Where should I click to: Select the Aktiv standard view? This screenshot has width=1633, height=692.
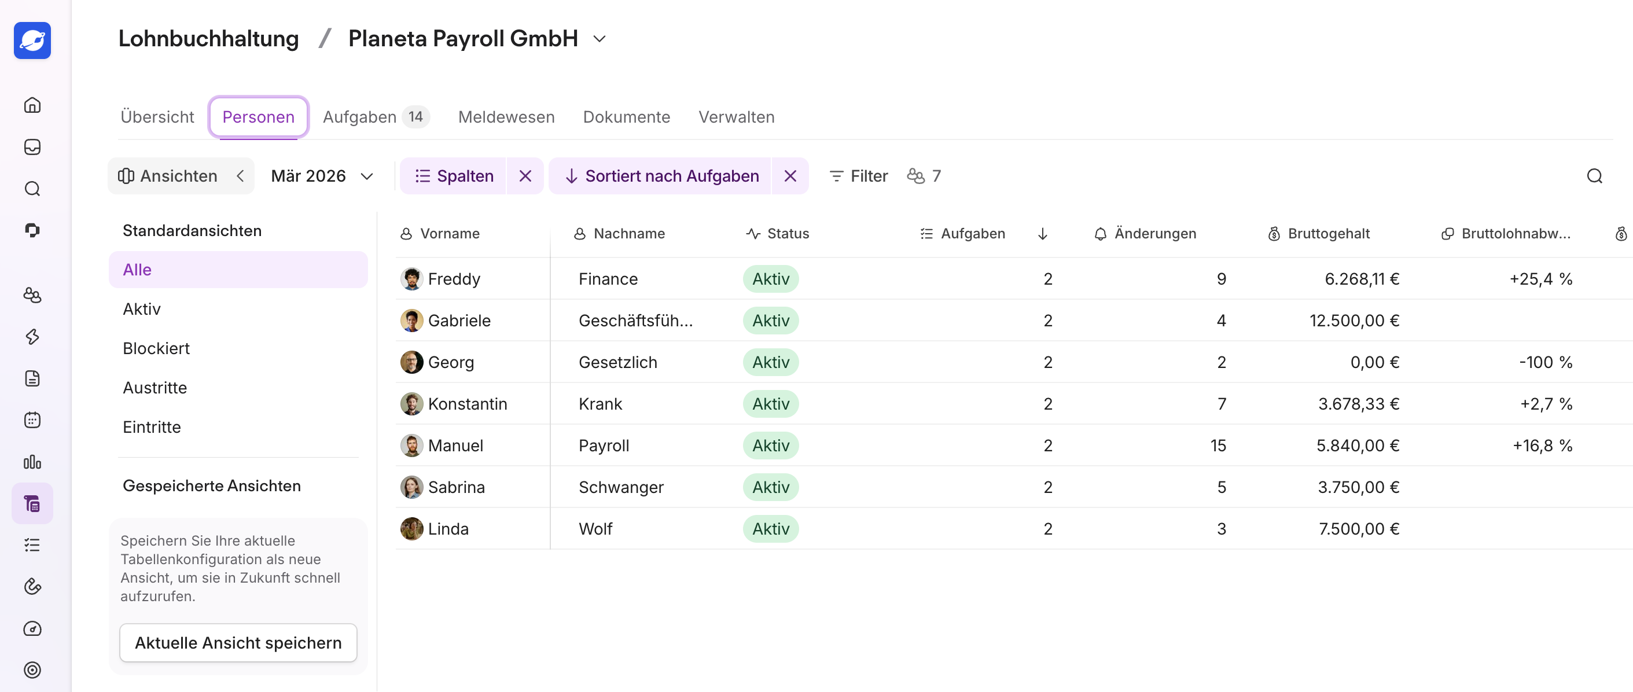click(238, 309)
